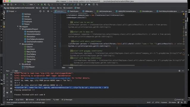This screenshot has height=107, width=190.
Task: Clear console with the trash icon
Action: coord(11,92)
